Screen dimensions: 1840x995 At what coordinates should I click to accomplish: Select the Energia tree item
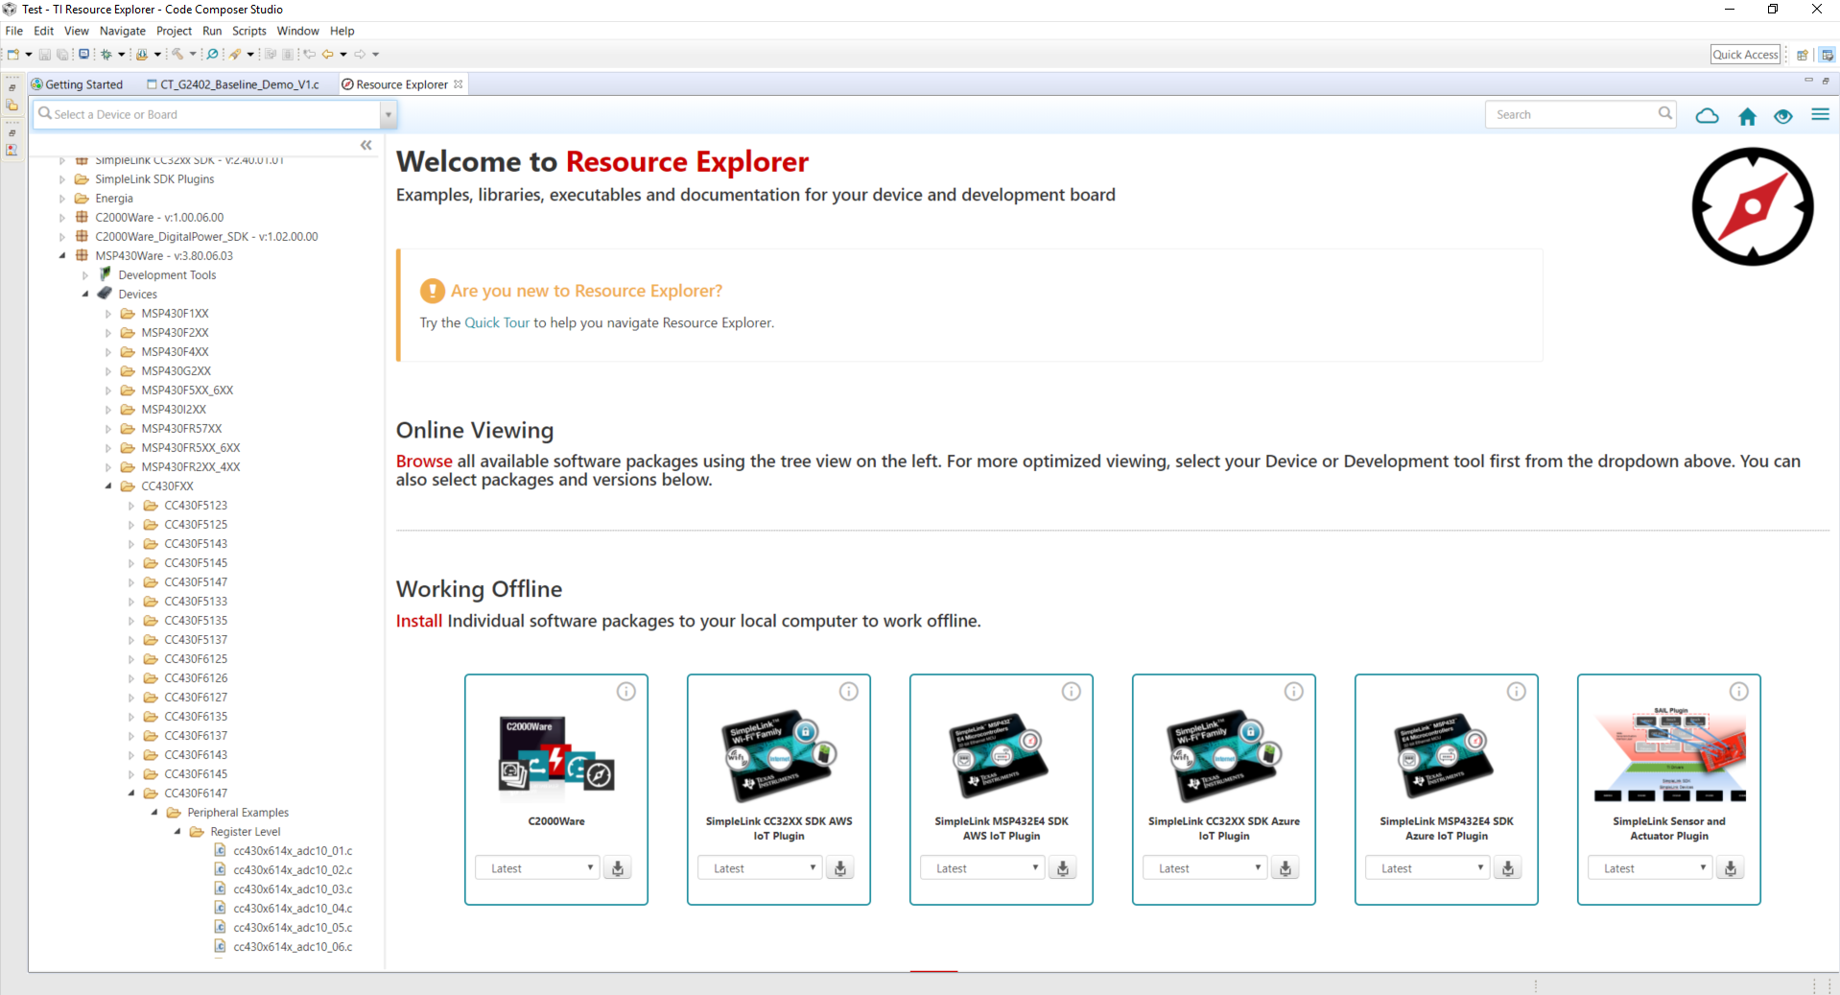114,199
